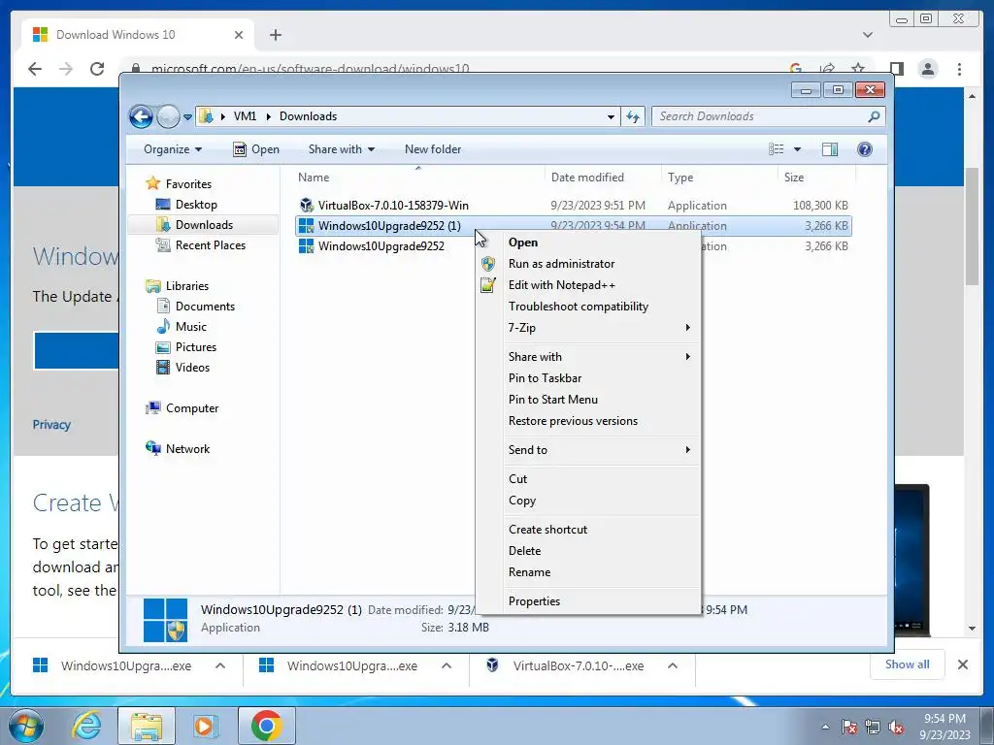The image size is (994, 745).
Task: Expand options for the VirtualBox download item
Action: coord(673,665)
